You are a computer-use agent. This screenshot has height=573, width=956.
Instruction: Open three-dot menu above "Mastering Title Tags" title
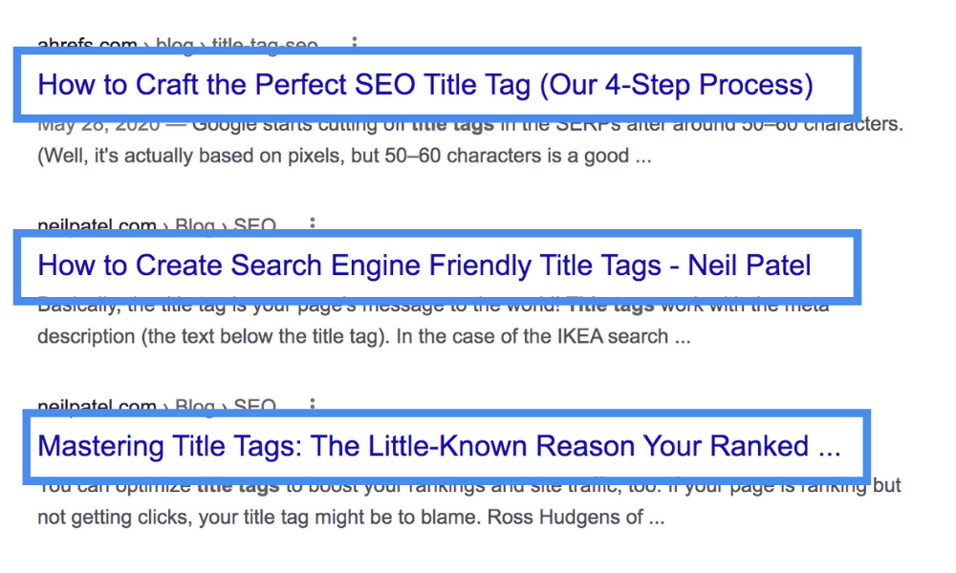tap(312, 406)
